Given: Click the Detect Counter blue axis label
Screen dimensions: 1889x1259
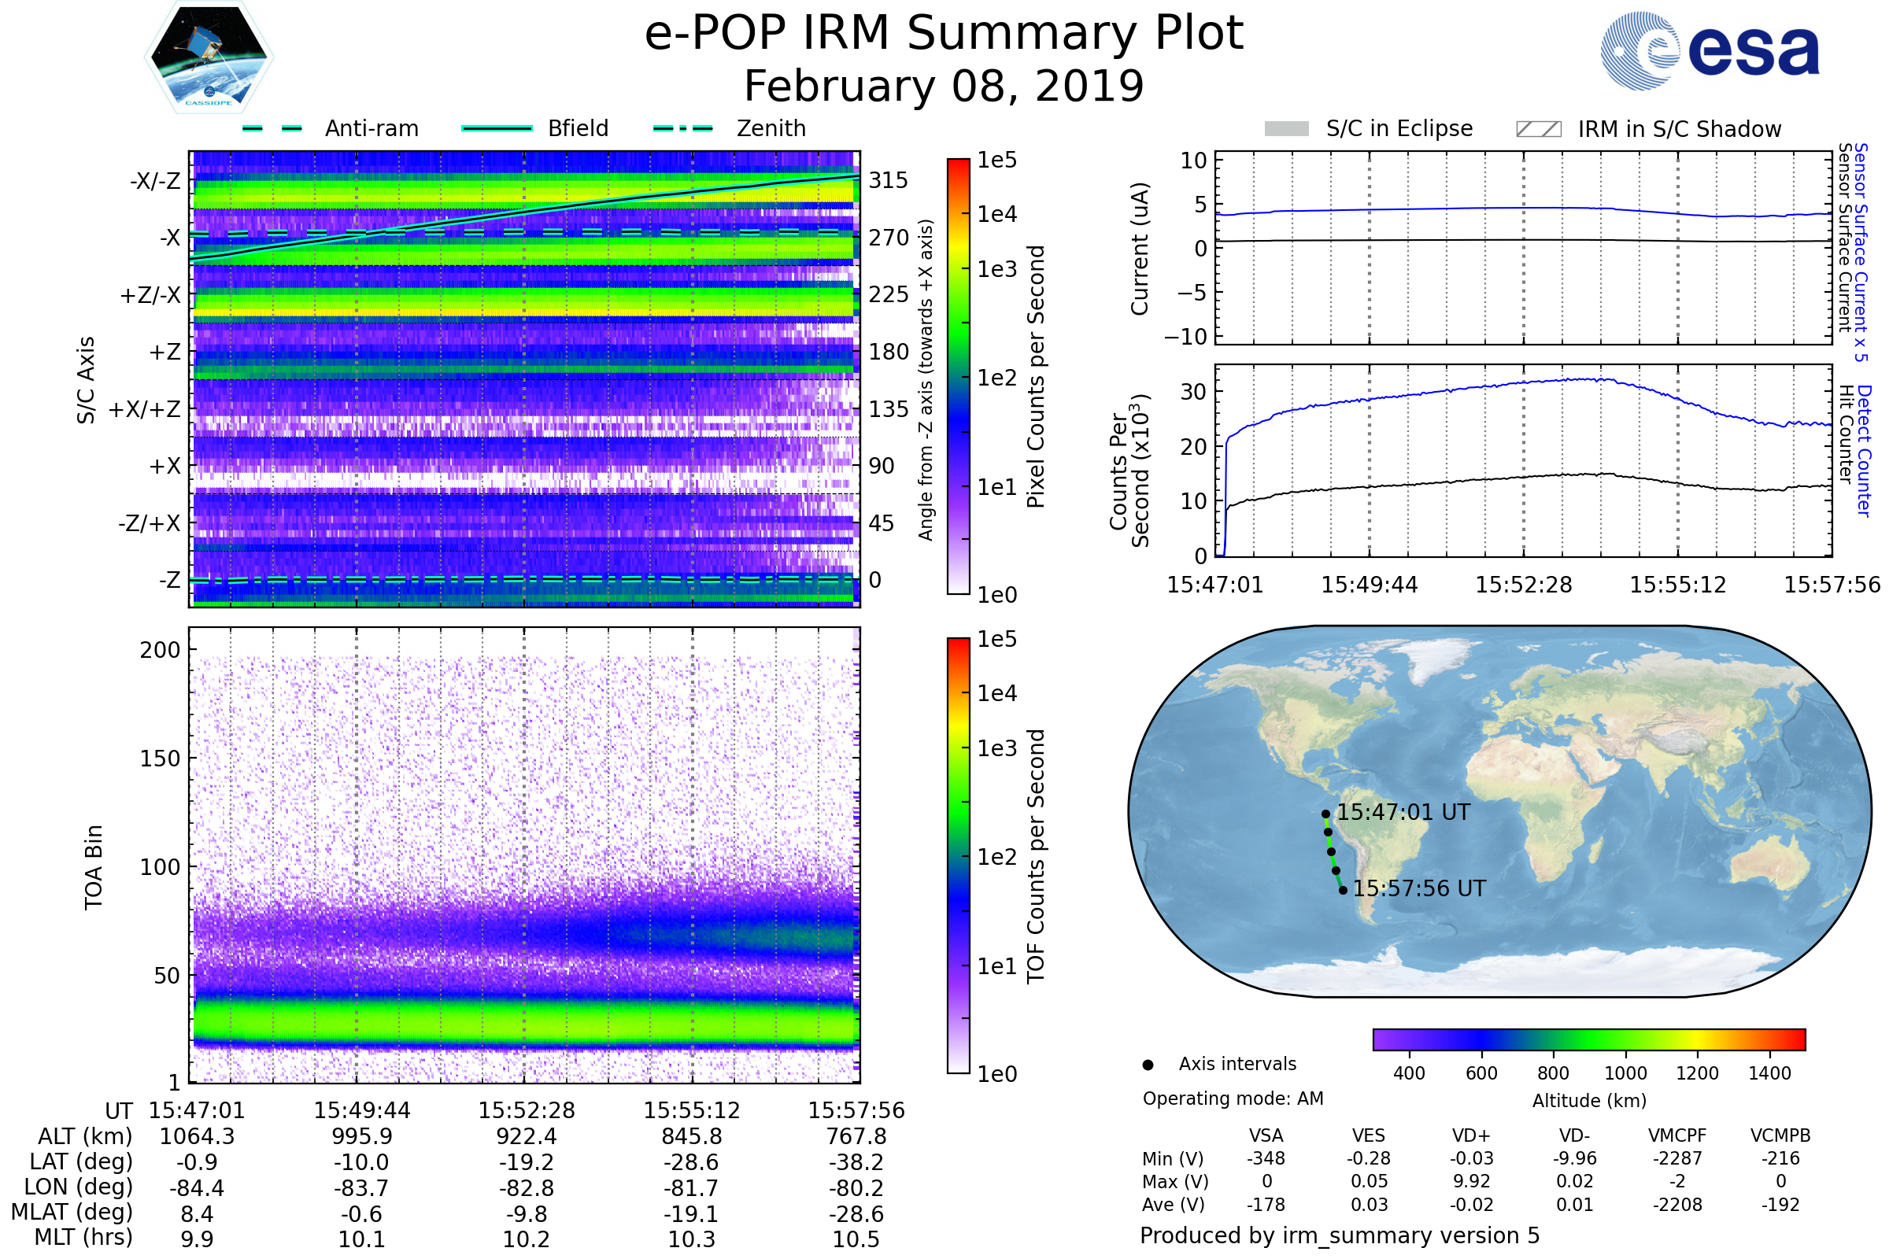Looking at the screenshot, I should point(1863,451).
